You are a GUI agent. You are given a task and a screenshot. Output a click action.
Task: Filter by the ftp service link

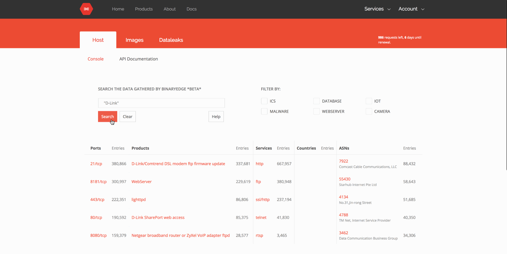pyautogui.click(x=258, y=182)
